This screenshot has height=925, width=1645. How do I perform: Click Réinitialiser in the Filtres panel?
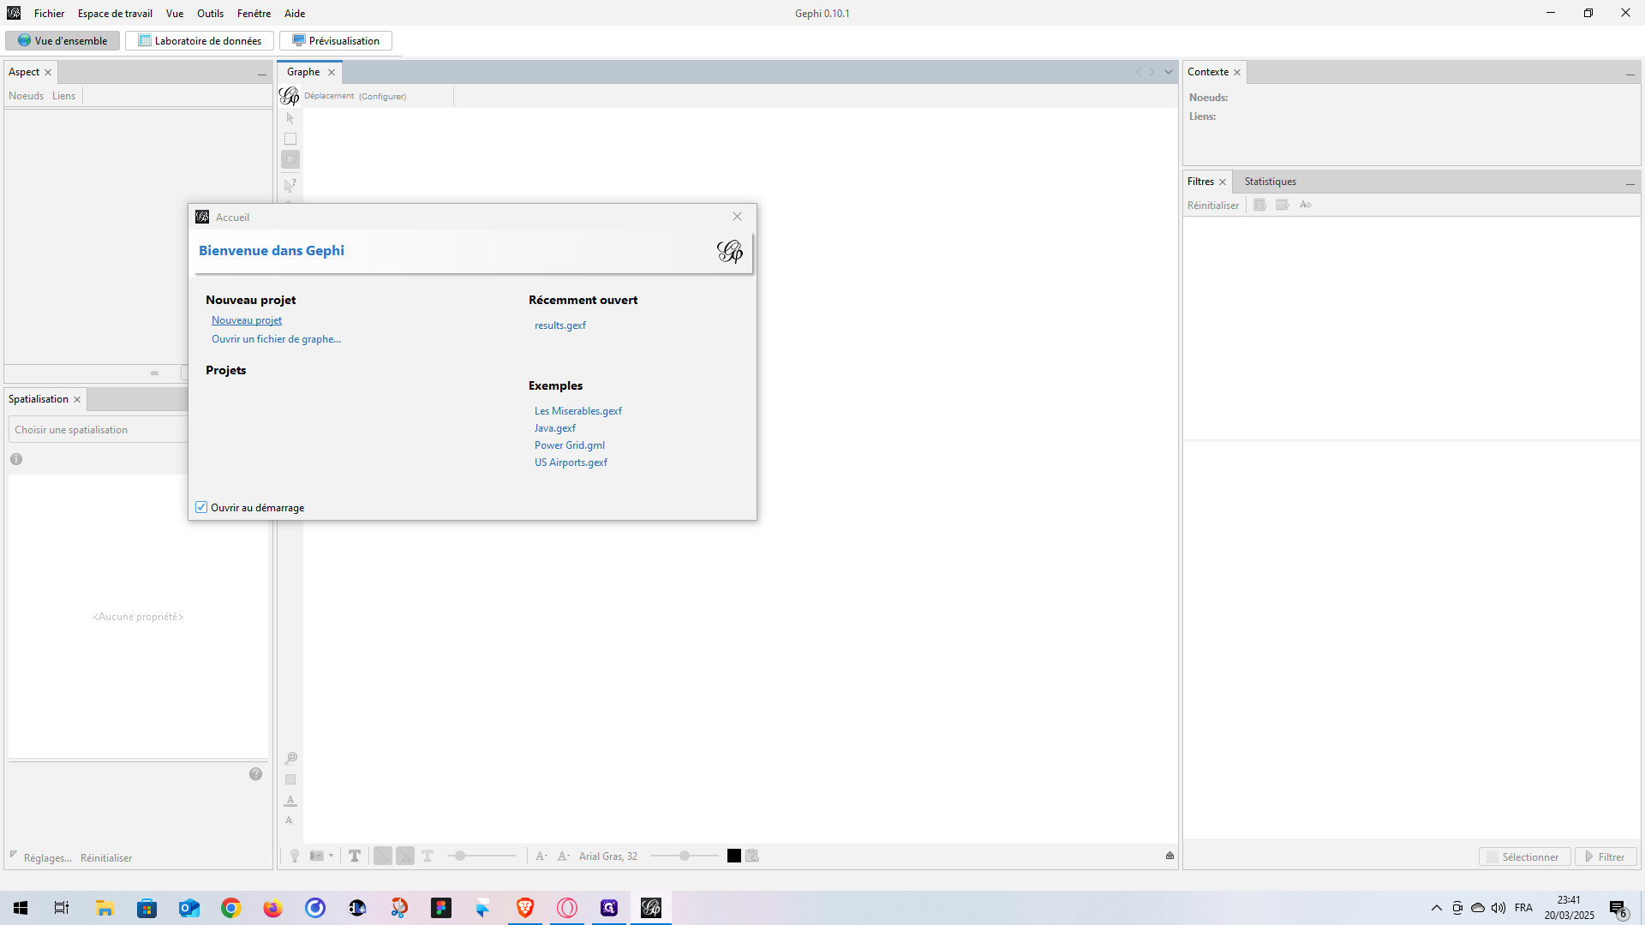pyautogui.click(x=1213, y=206)
